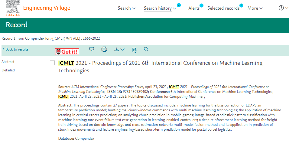289x144 pixels.
Task: Go back to results
Action: coord(15,49)
